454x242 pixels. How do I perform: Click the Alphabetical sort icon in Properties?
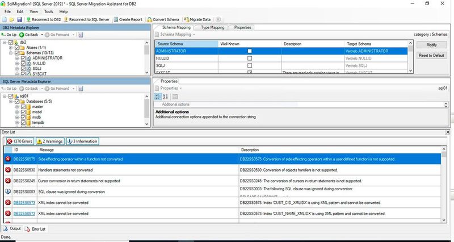click(165, 97)
